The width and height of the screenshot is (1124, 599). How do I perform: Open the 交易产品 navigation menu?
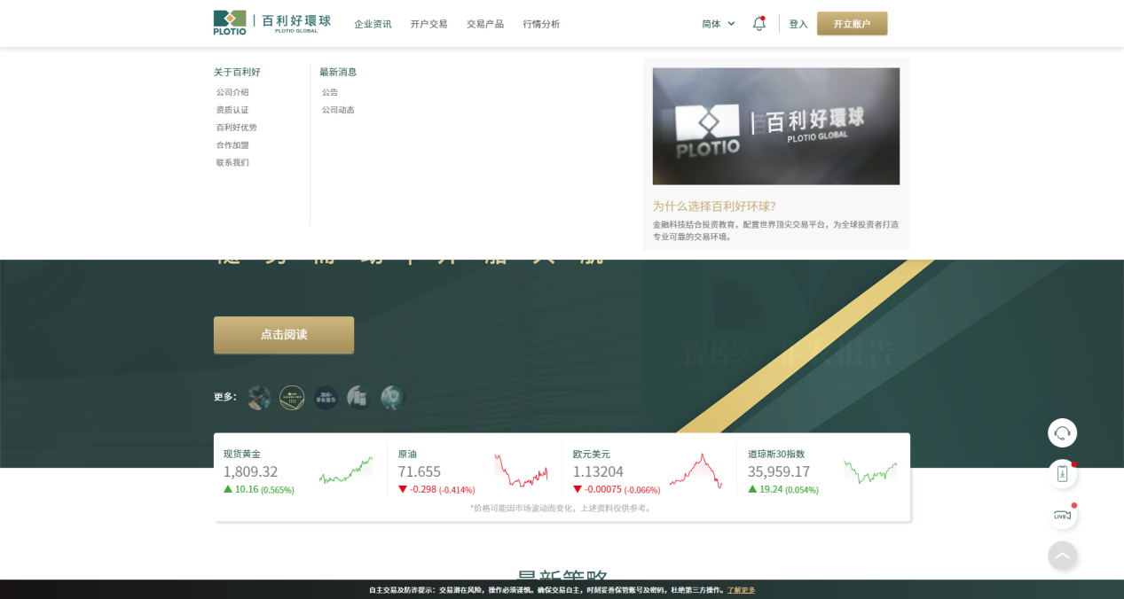[x=485, y=24]
